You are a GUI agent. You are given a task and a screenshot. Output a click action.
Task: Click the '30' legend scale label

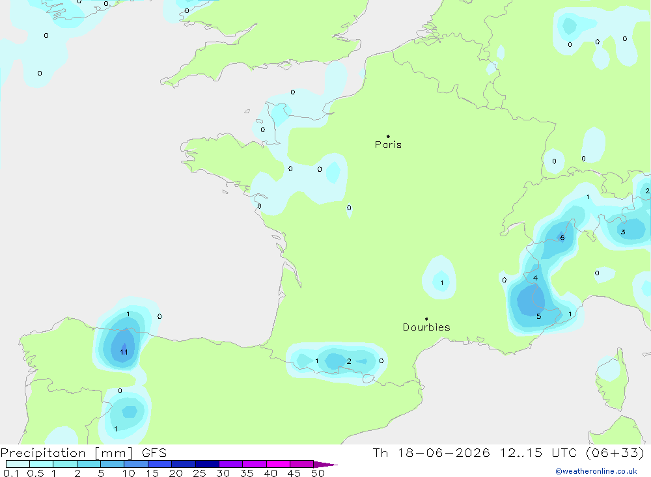223,473
